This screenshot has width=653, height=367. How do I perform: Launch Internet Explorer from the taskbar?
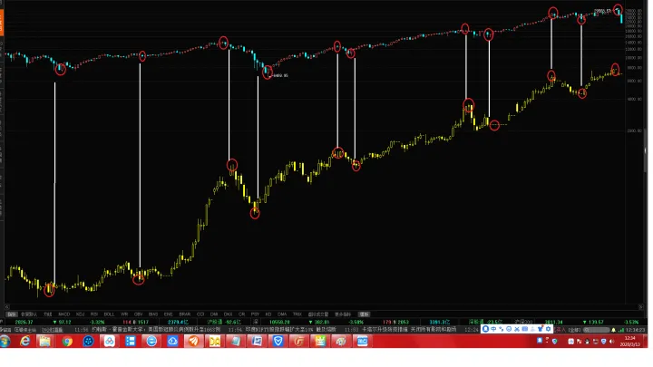click(25, 342)
